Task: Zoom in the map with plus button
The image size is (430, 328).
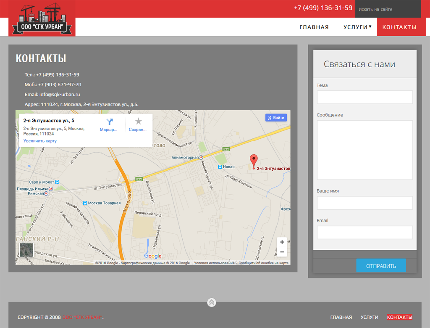Action: click(282, 242)
